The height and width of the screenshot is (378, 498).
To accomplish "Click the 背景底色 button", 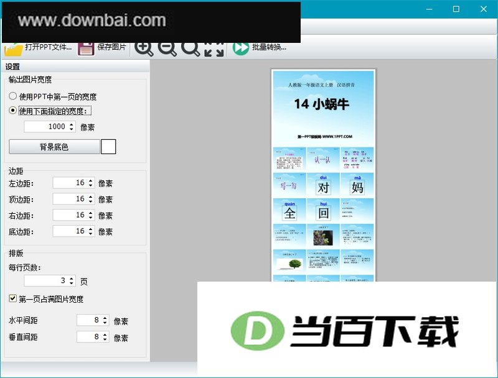I will (54, 147).
